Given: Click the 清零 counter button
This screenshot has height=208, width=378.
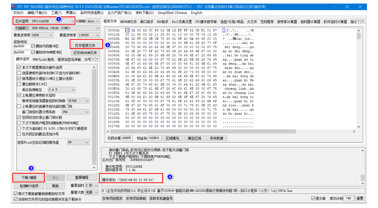Looking at the screenshot, I should tap(360, 198).
